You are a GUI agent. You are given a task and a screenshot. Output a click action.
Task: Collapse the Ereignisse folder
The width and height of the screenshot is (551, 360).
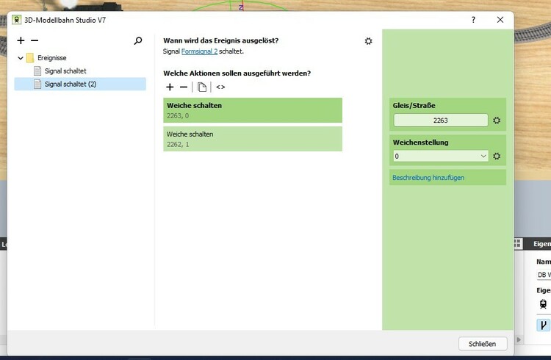coord(21,57)
